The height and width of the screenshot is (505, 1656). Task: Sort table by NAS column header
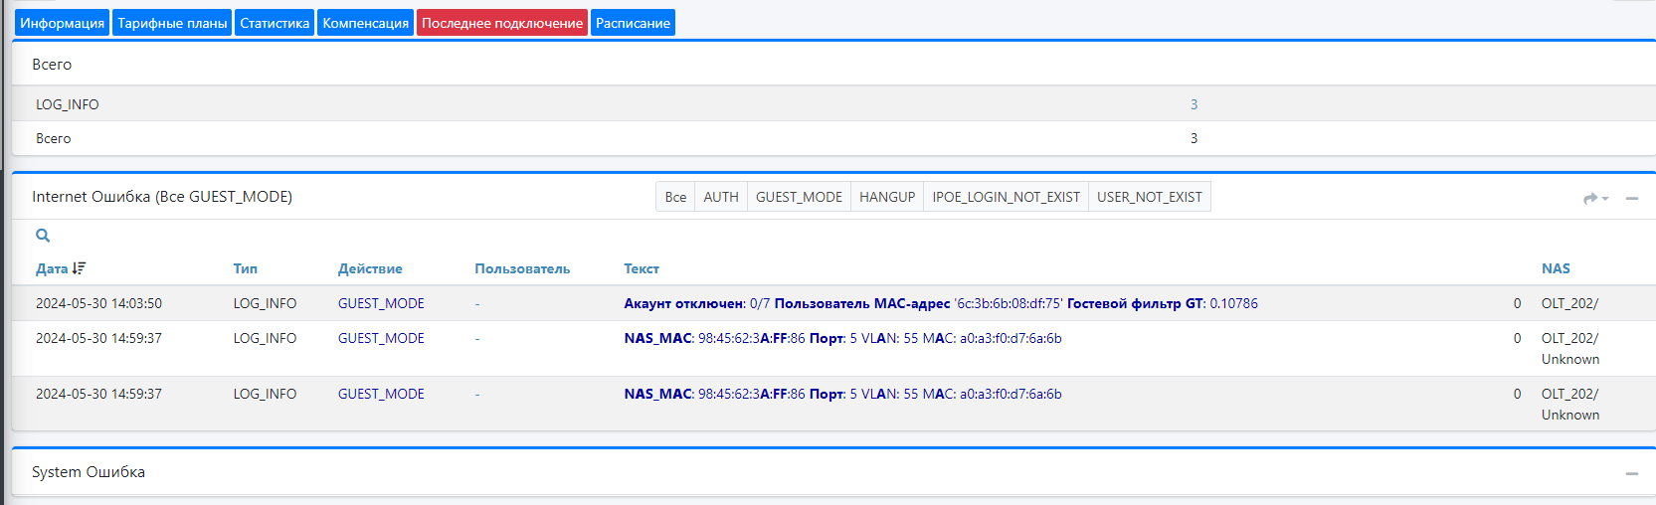click(1556, 268)
